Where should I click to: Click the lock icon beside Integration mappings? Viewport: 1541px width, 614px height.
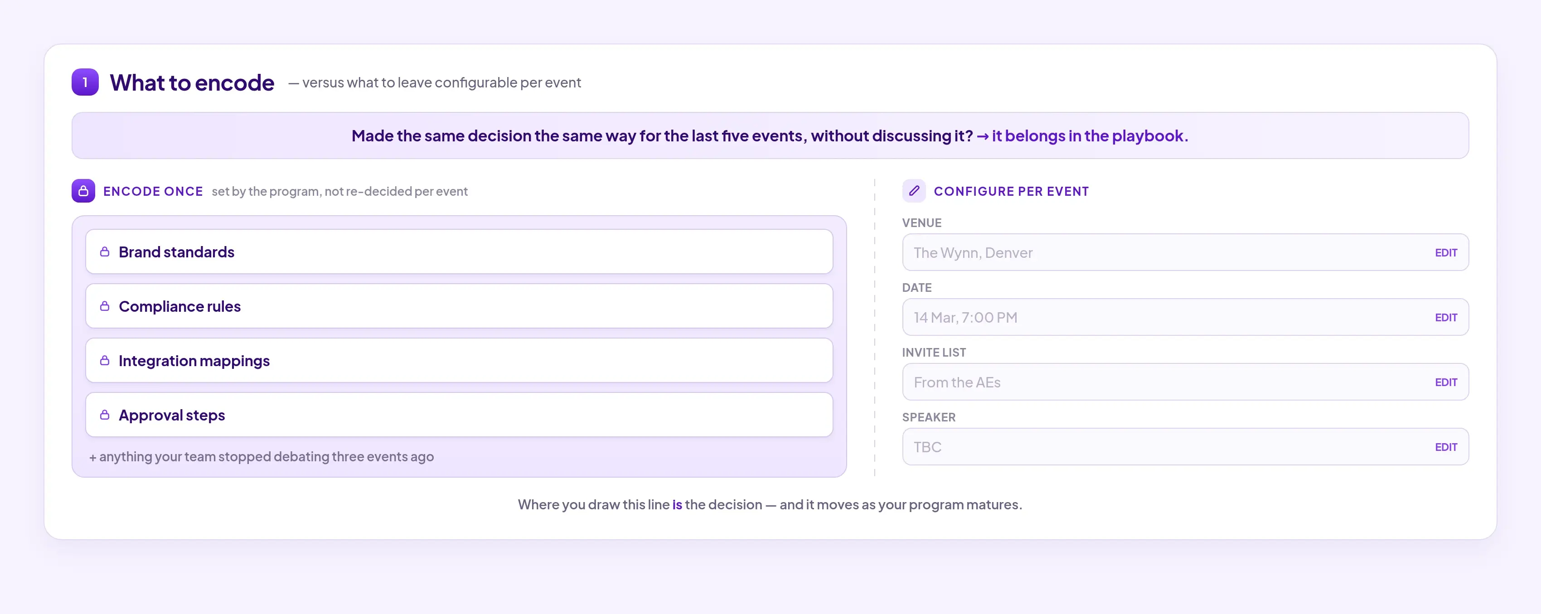coord(105,361)
